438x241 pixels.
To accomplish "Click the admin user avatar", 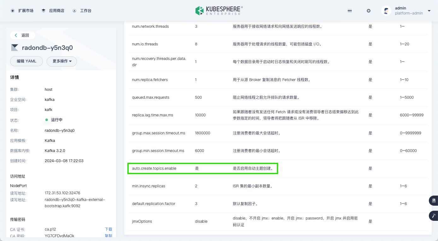I will click(386, 11).
